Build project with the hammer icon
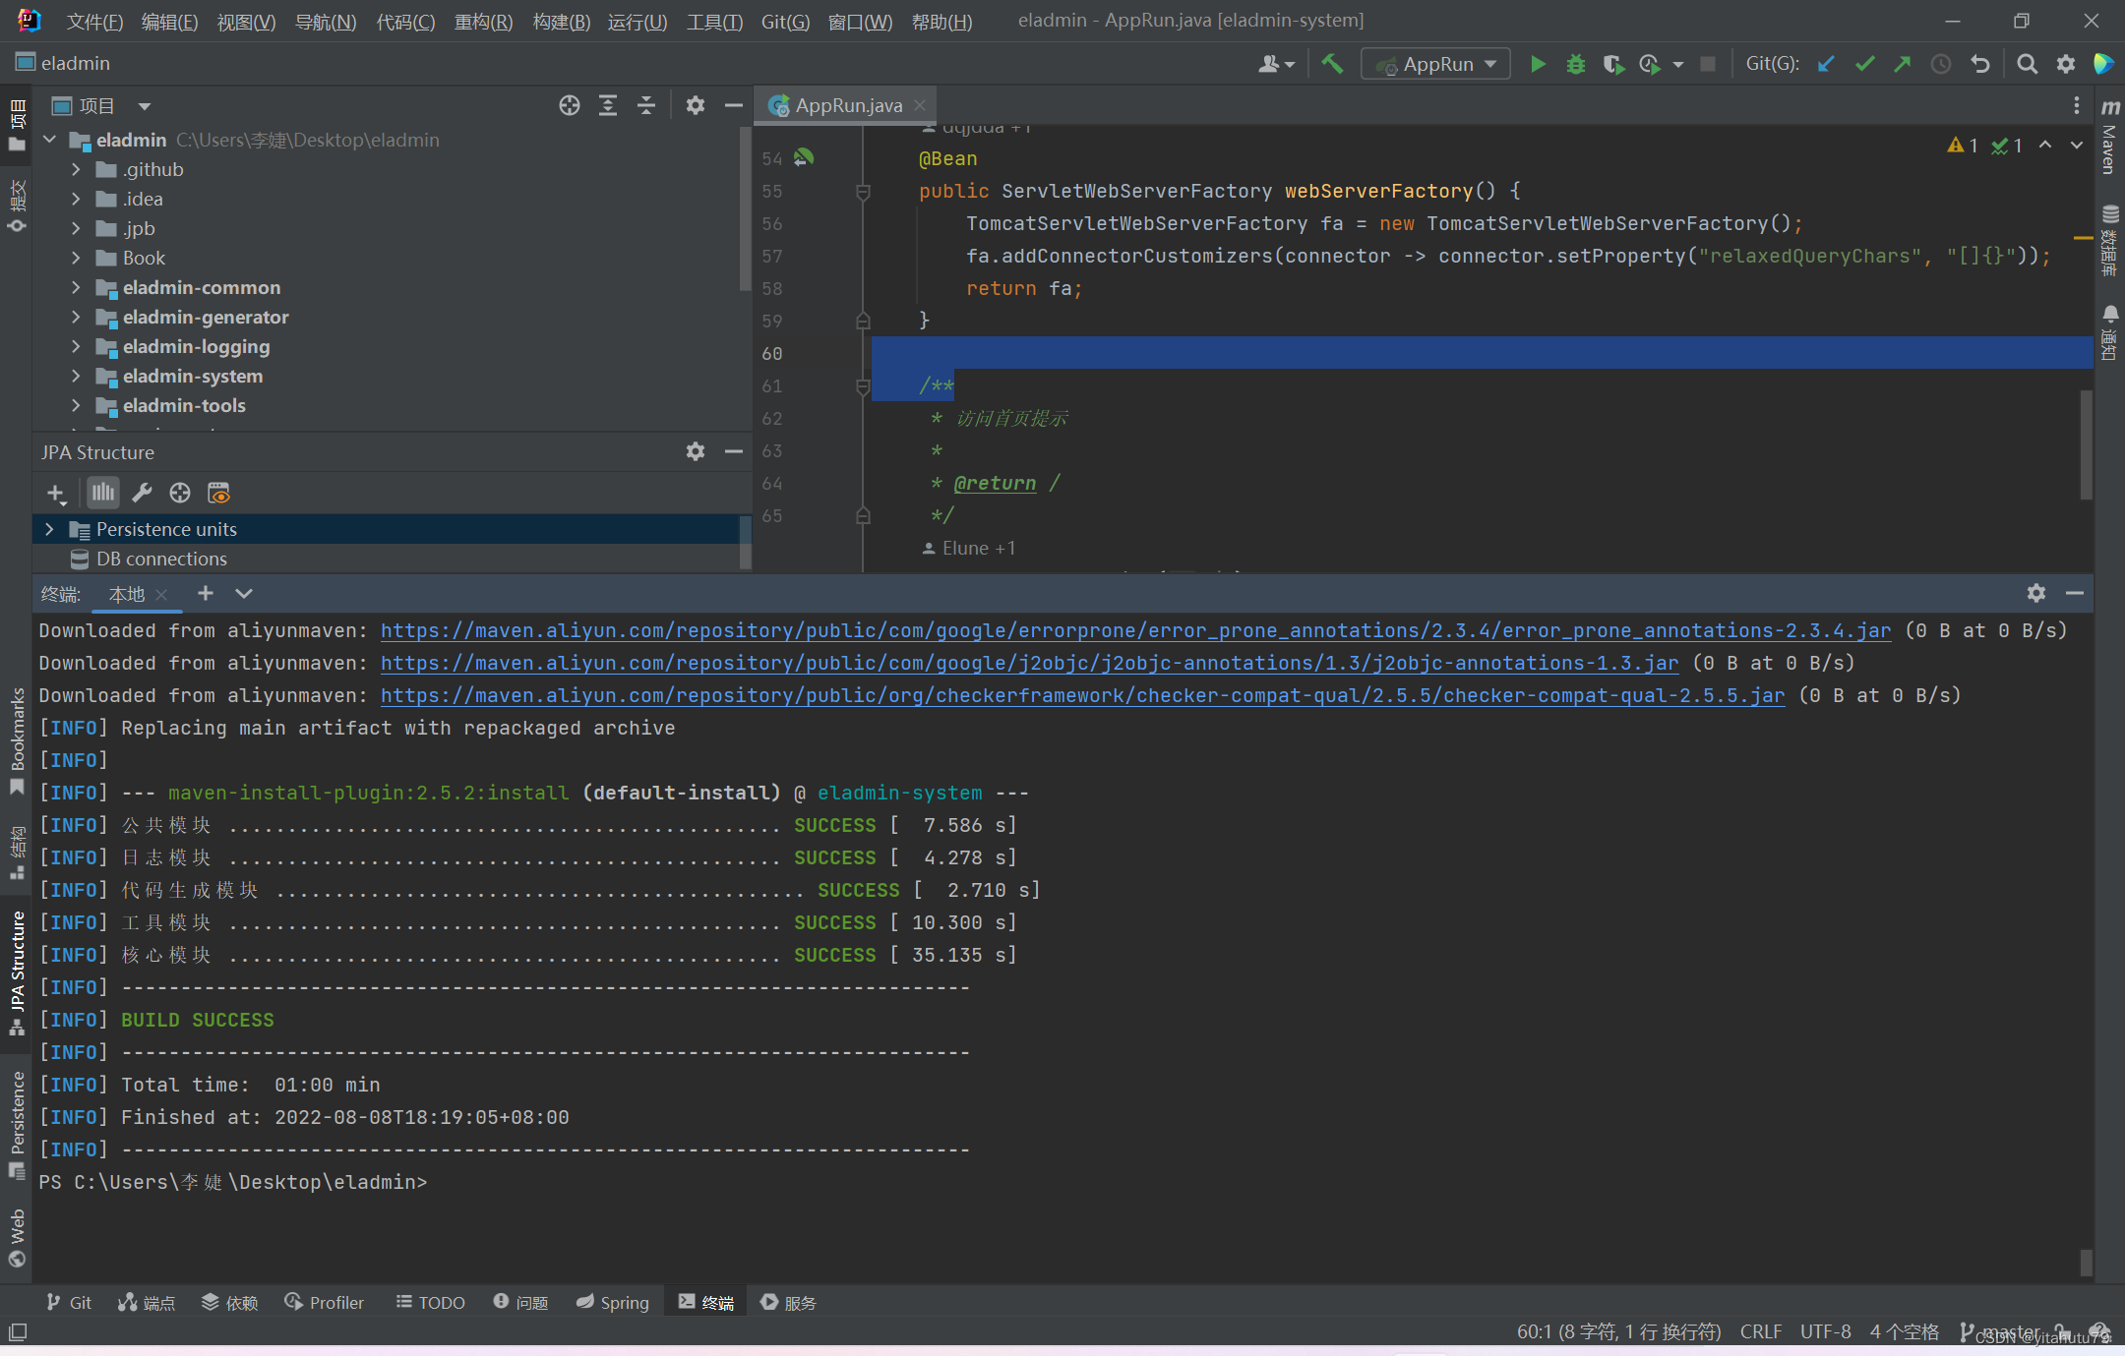Screen dimensions: 2125x1356 click(1332, 64)
